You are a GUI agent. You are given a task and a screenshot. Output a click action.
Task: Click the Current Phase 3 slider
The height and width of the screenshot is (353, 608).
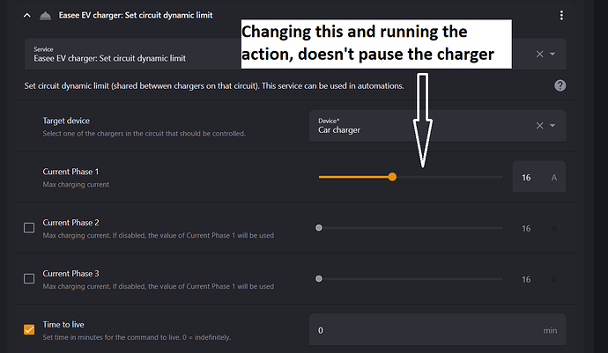tap(410, 279)
